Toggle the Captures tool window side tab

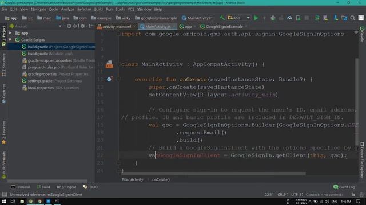(4, 93)
